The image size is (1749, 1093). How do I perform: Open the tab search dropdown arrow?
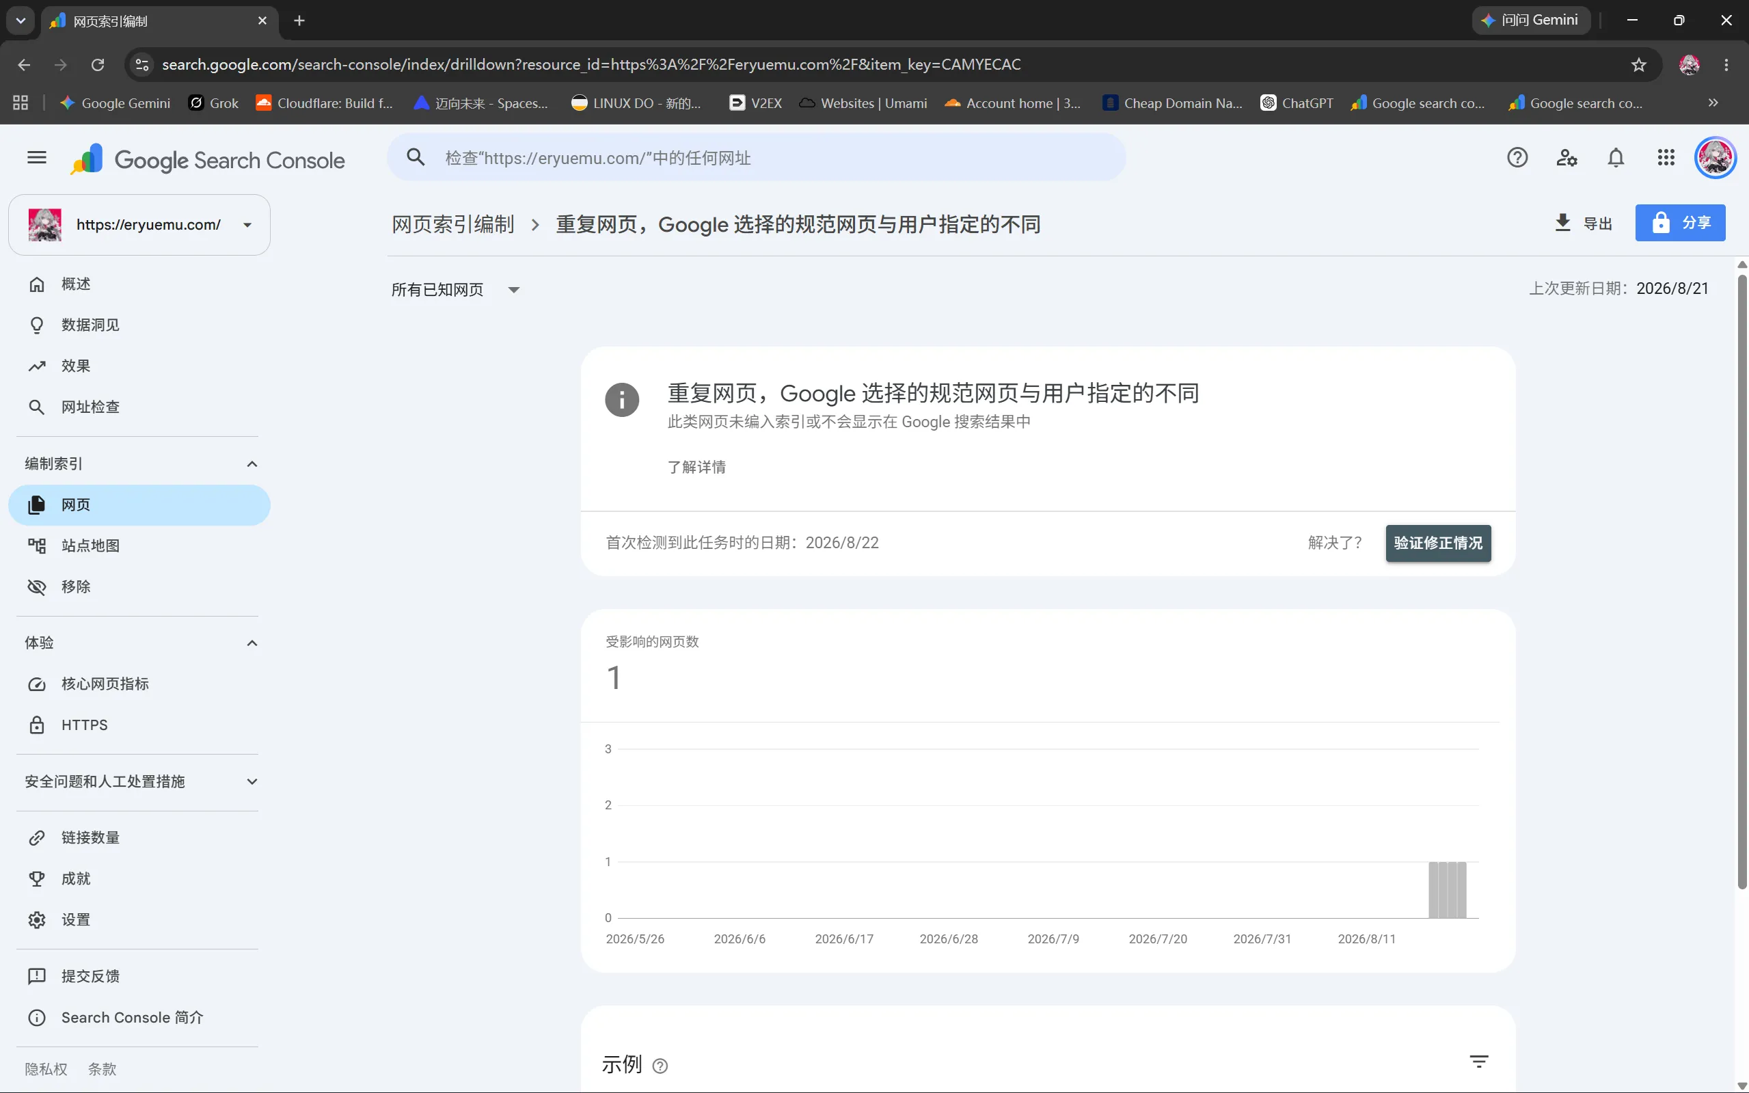point(21,21)
